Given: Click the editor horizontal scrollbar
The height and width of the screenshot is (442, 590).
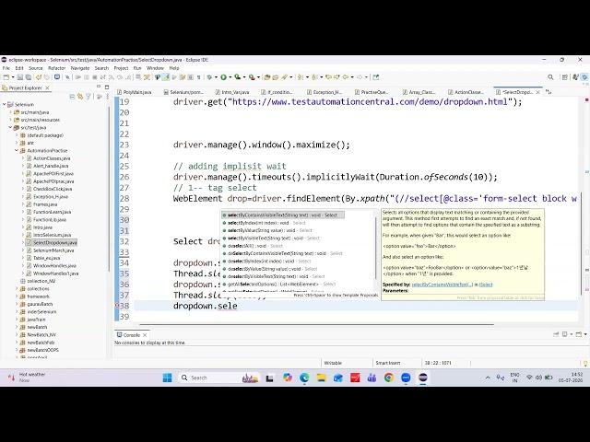Looking at the screenshot, I should (x=316, y=324).
